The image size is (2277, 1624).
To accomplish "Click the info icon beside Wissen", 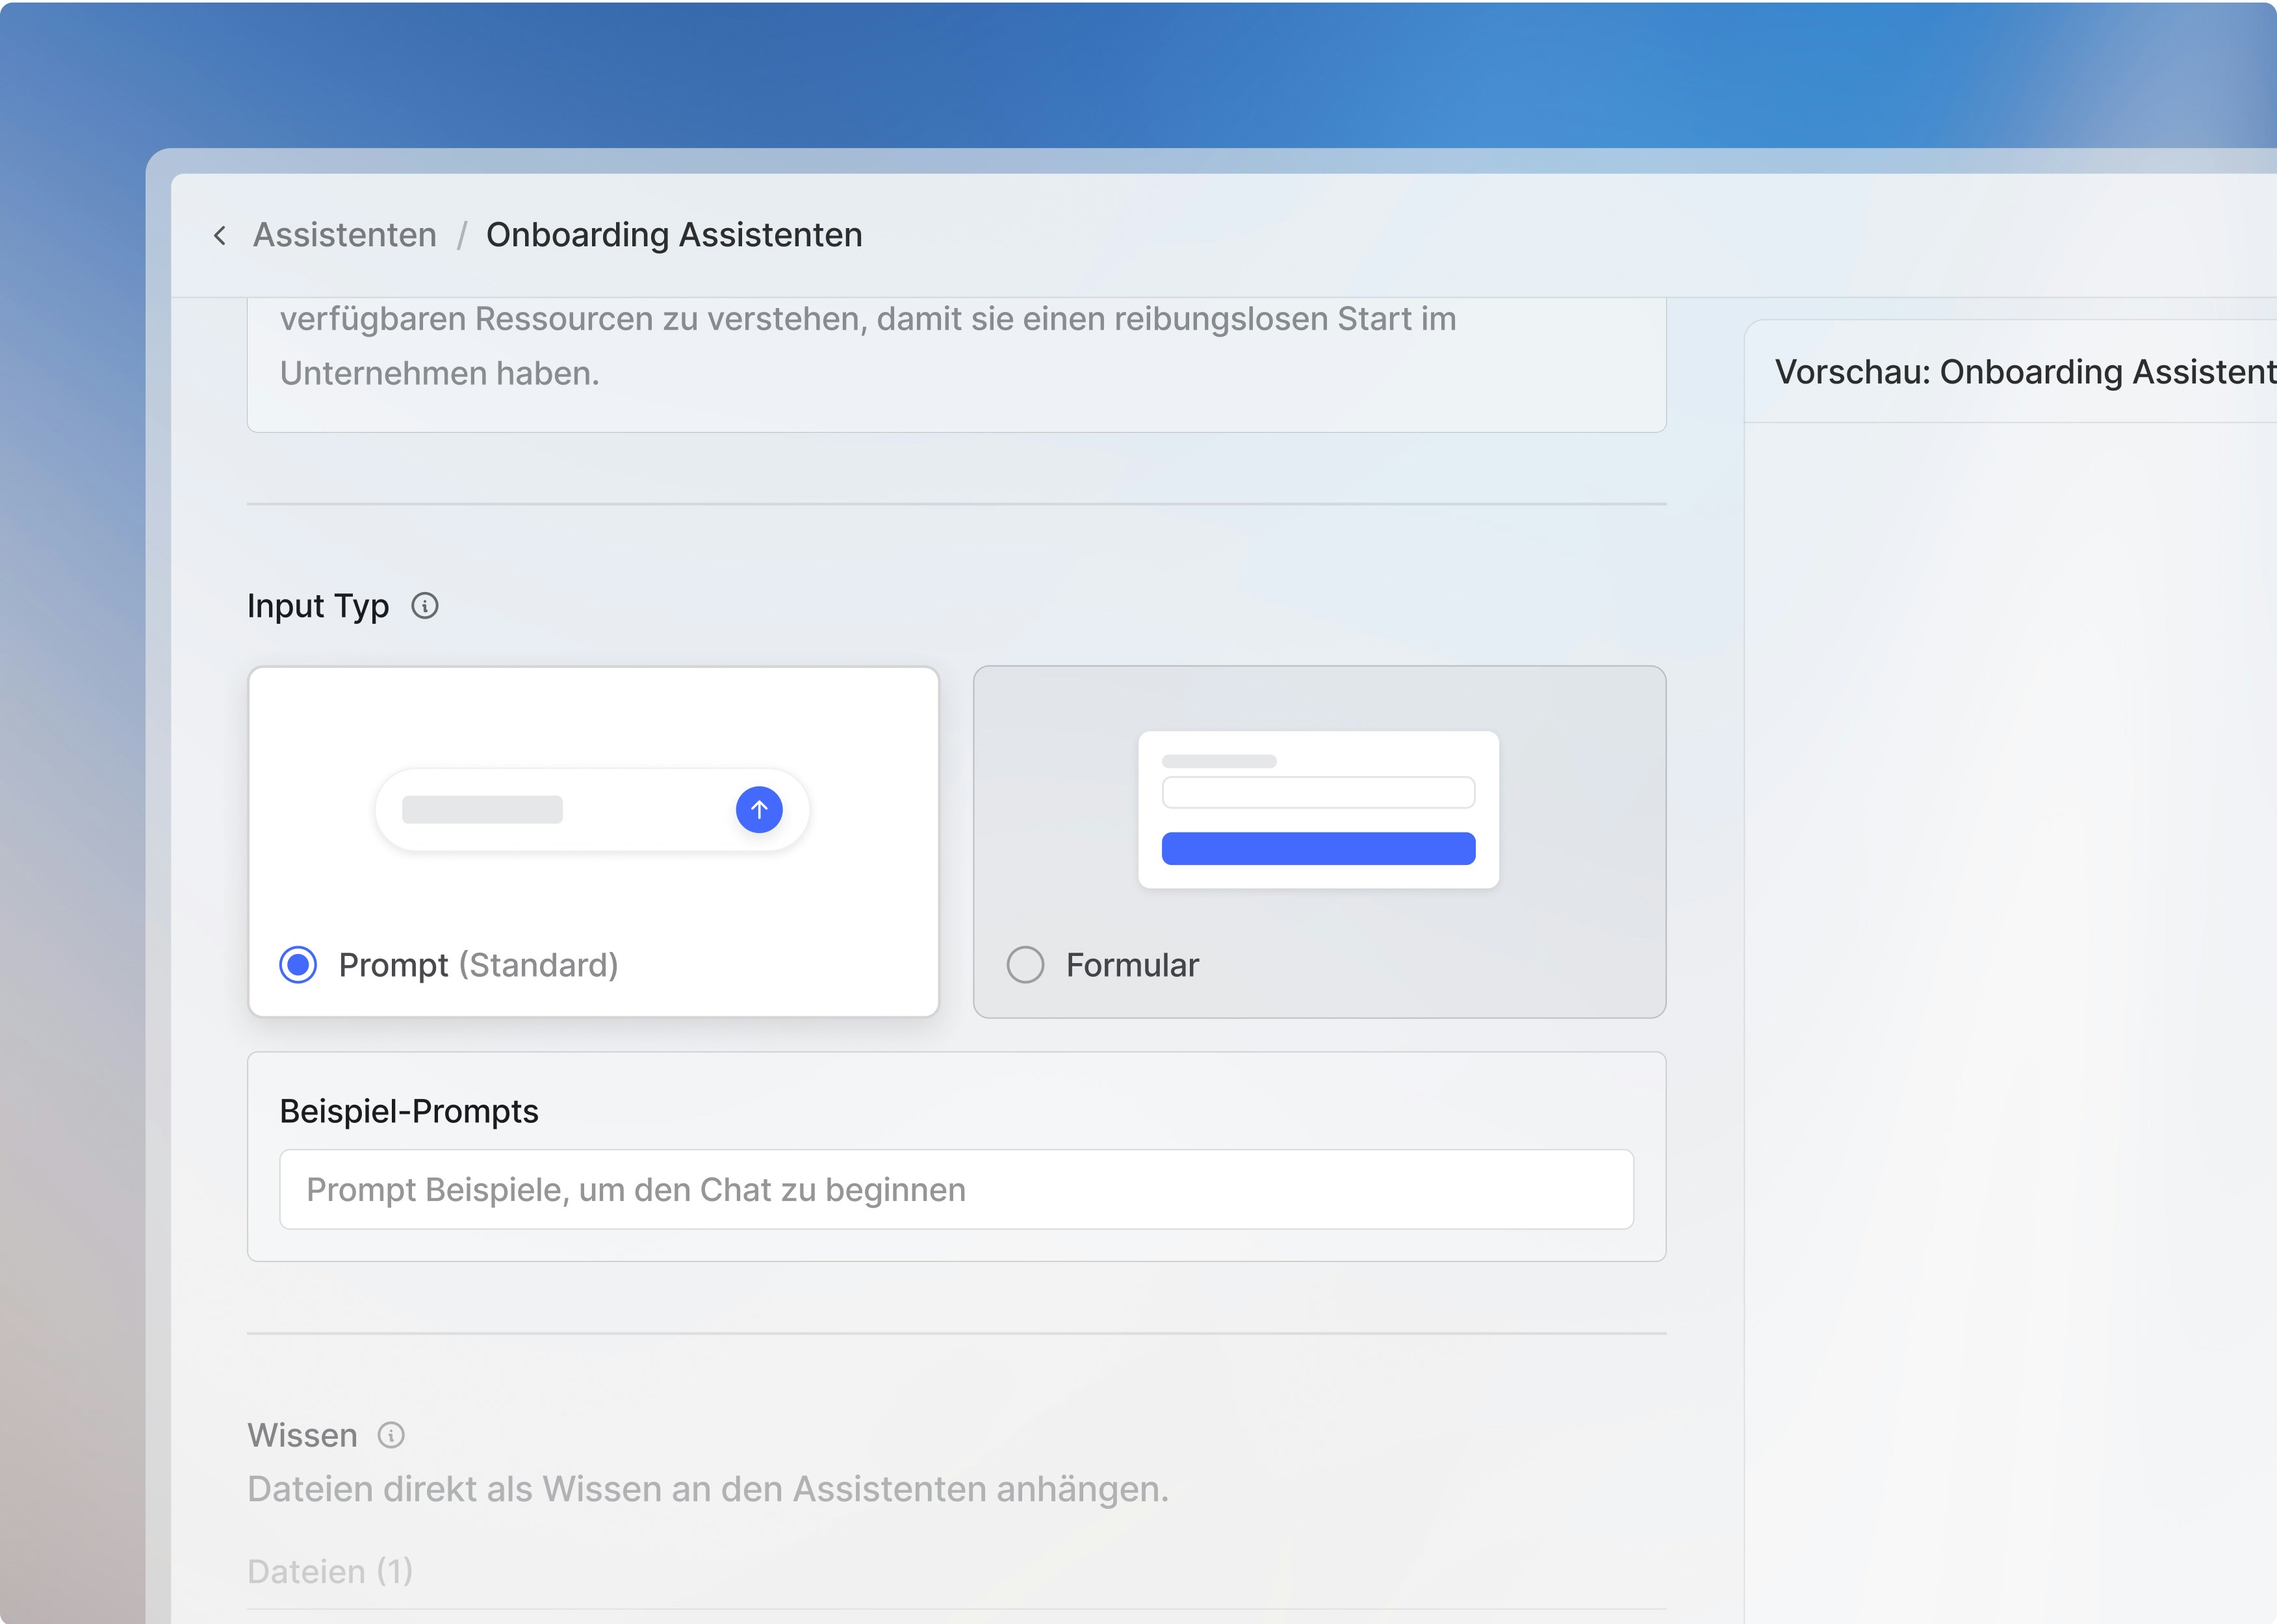I will [391, 1436].
